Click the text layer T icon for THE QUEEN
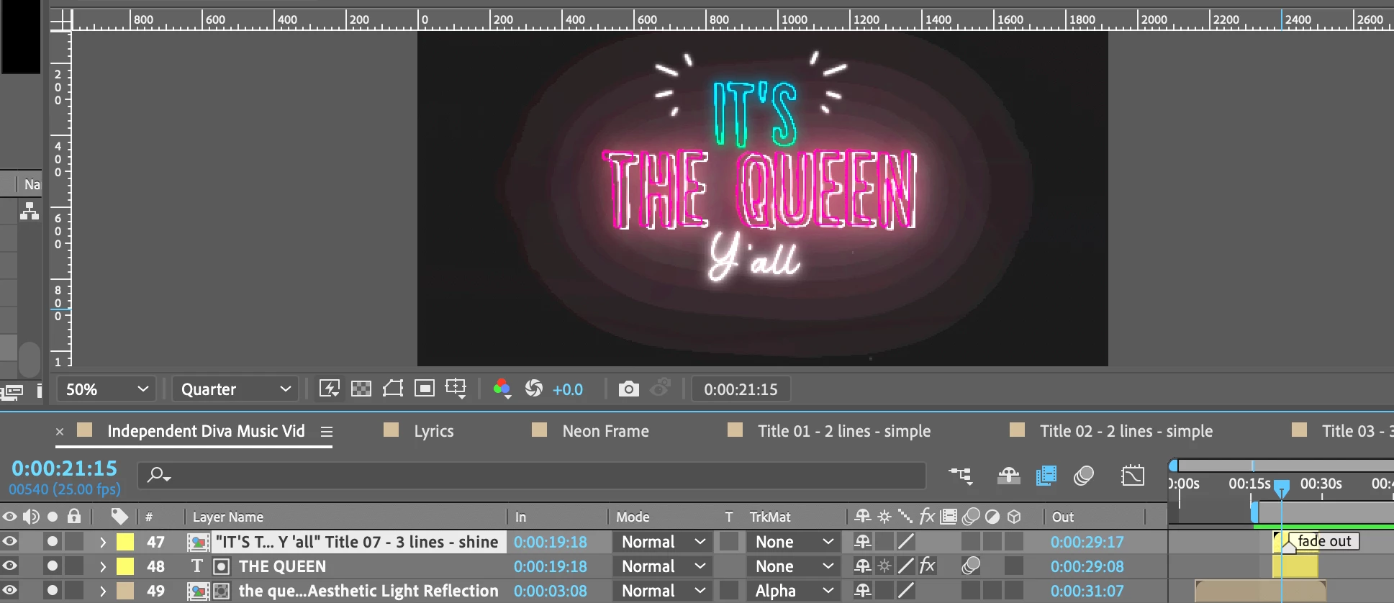 point(197,566)
